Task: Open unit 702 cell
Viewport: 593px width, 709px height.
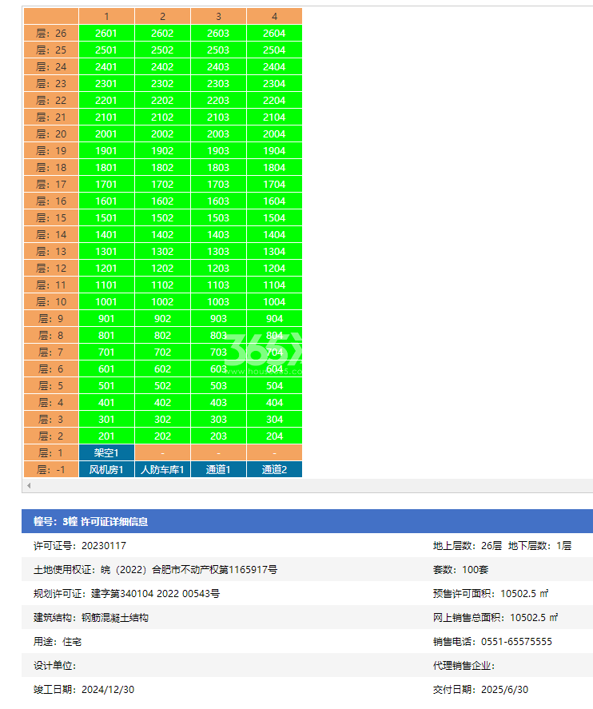Action: 162,353
